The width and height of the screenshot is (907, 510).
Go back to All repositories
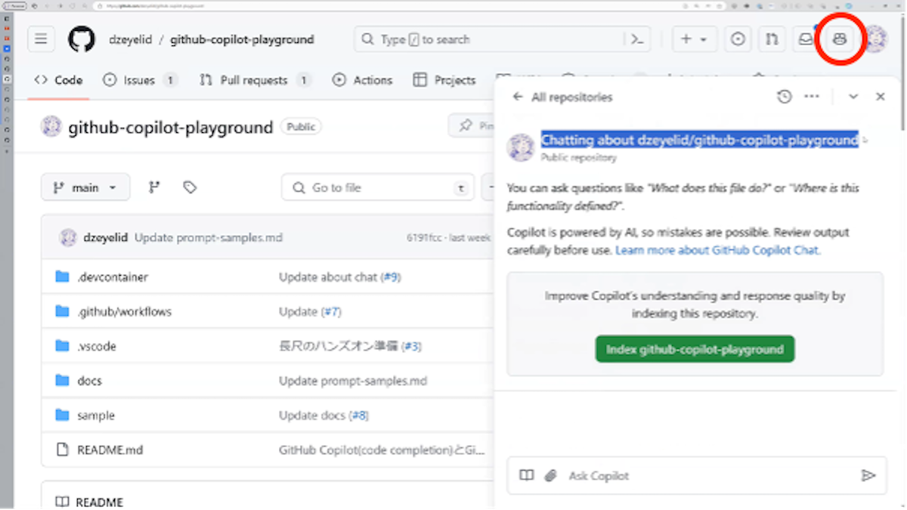562,97
